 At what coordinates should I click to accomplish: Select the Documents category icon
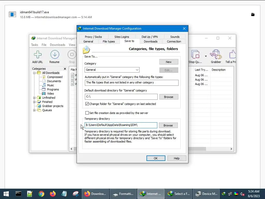click(x=44, y=81)
